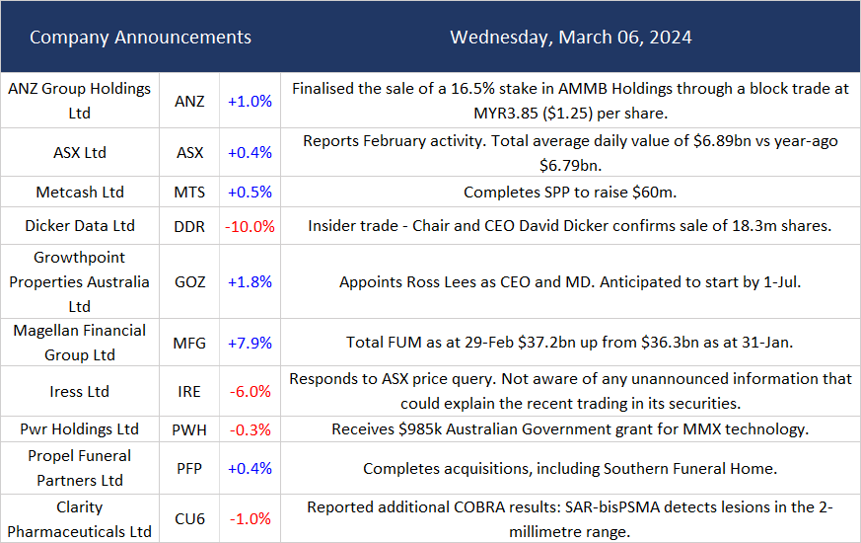
Task: Click the ASX Ltd company name
Action: point(80,153)
